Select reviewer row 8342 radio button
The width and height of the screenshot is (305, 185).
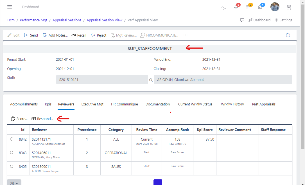pos(12,139)
